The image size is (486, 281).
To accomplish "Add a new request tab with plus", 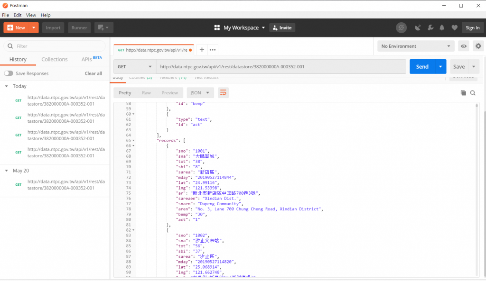I will [x=202, y=49].
